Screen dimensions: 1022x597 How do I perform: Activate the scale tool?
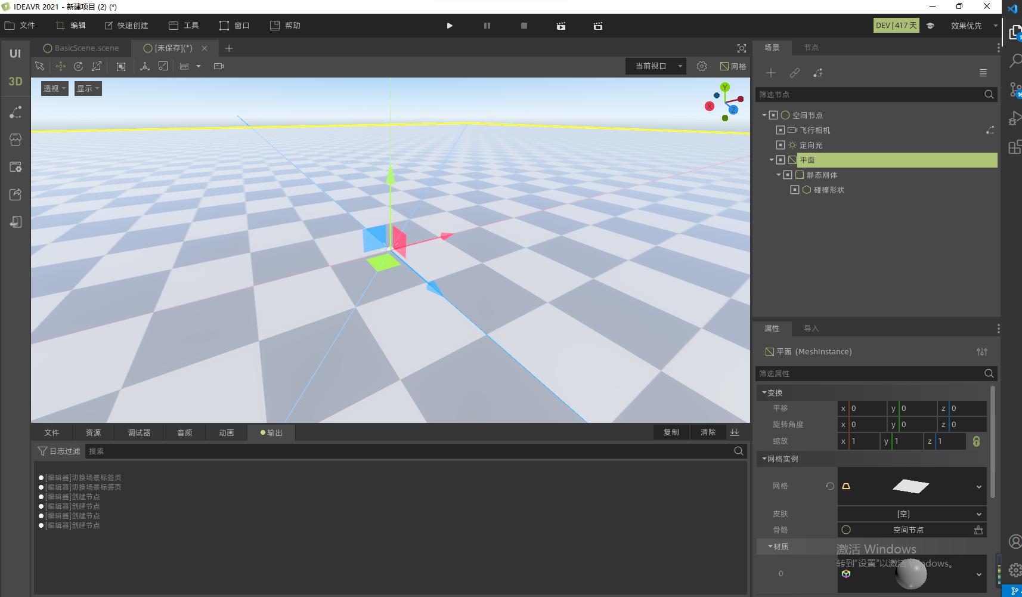point(97,66)
